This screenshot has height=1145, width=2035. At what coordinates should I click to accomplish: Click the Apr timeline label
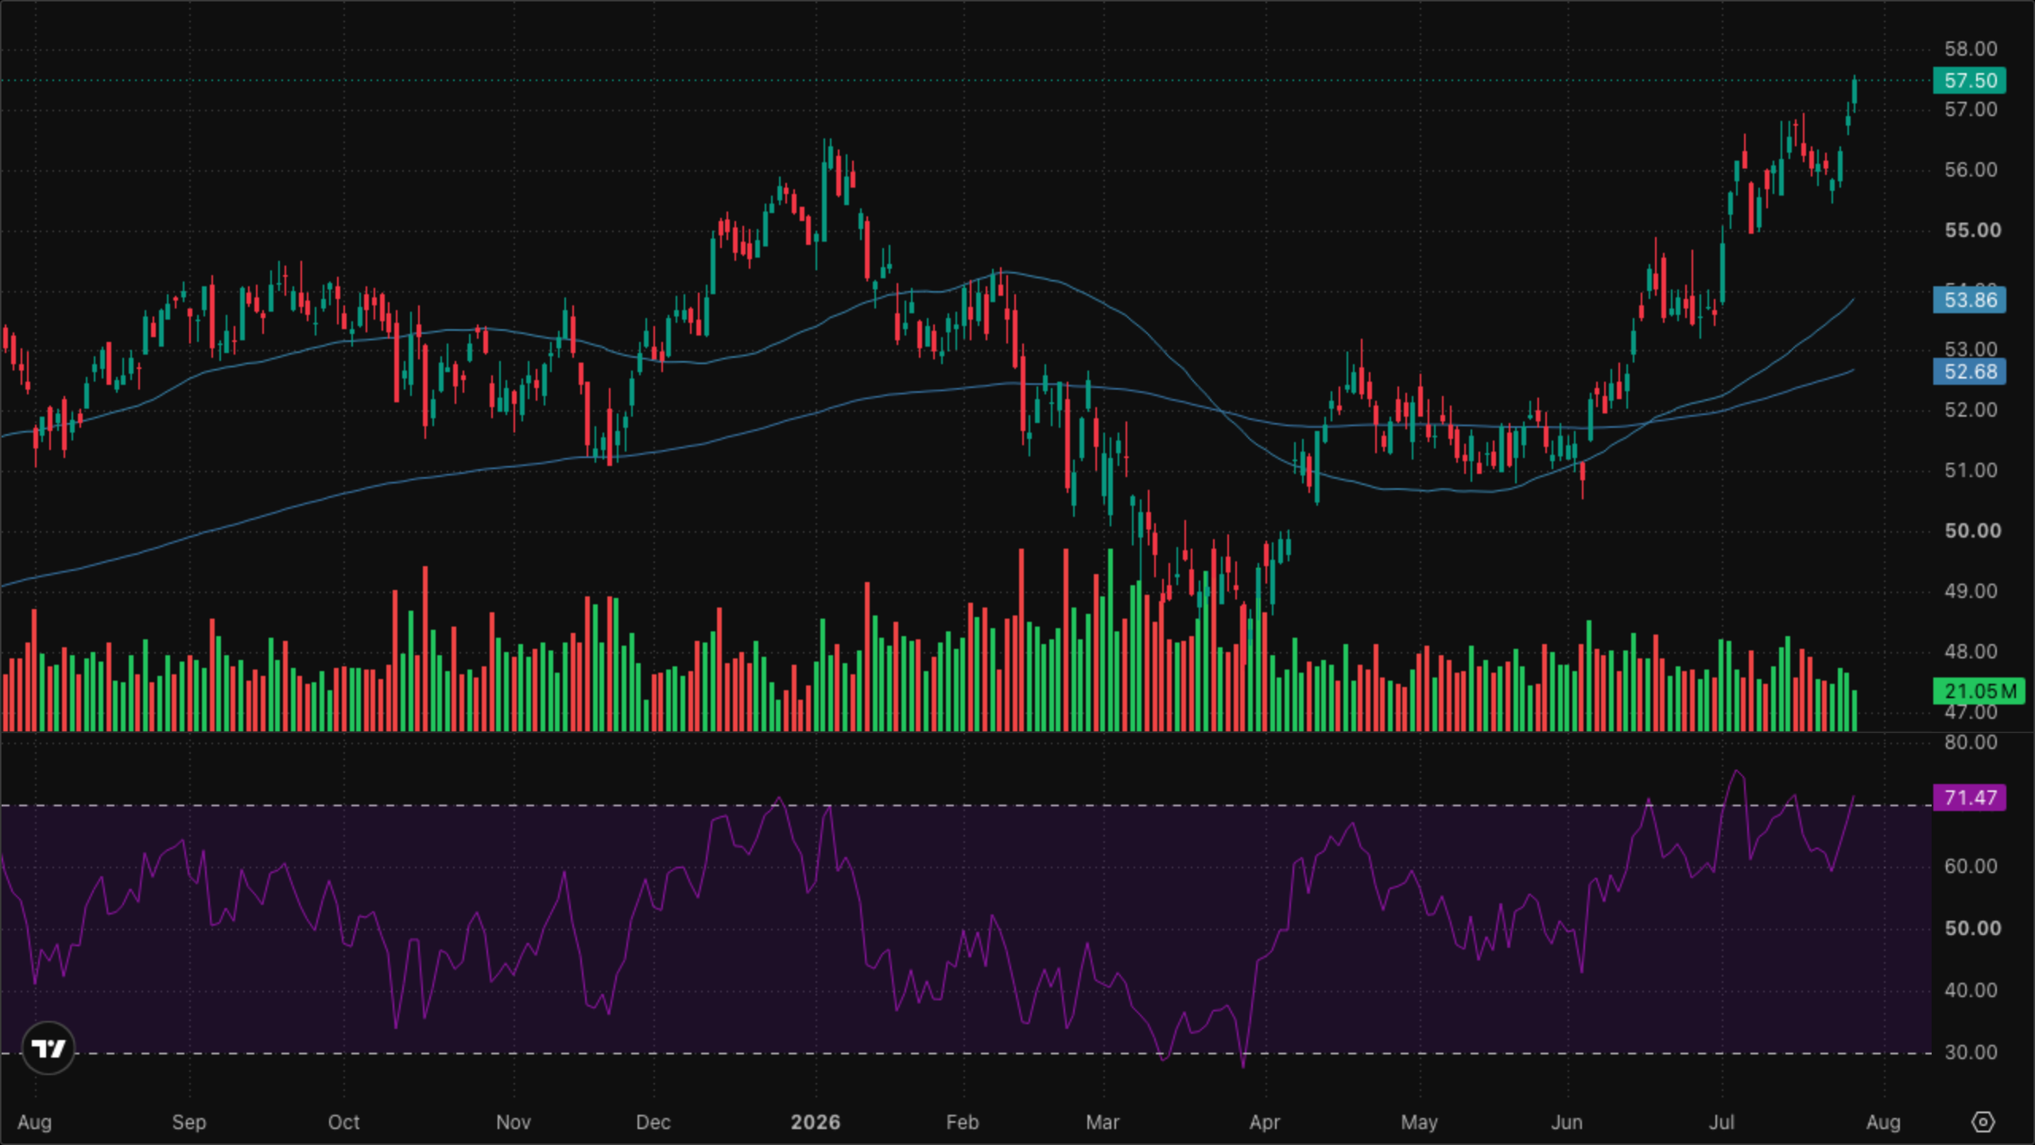(1264, 1122)
